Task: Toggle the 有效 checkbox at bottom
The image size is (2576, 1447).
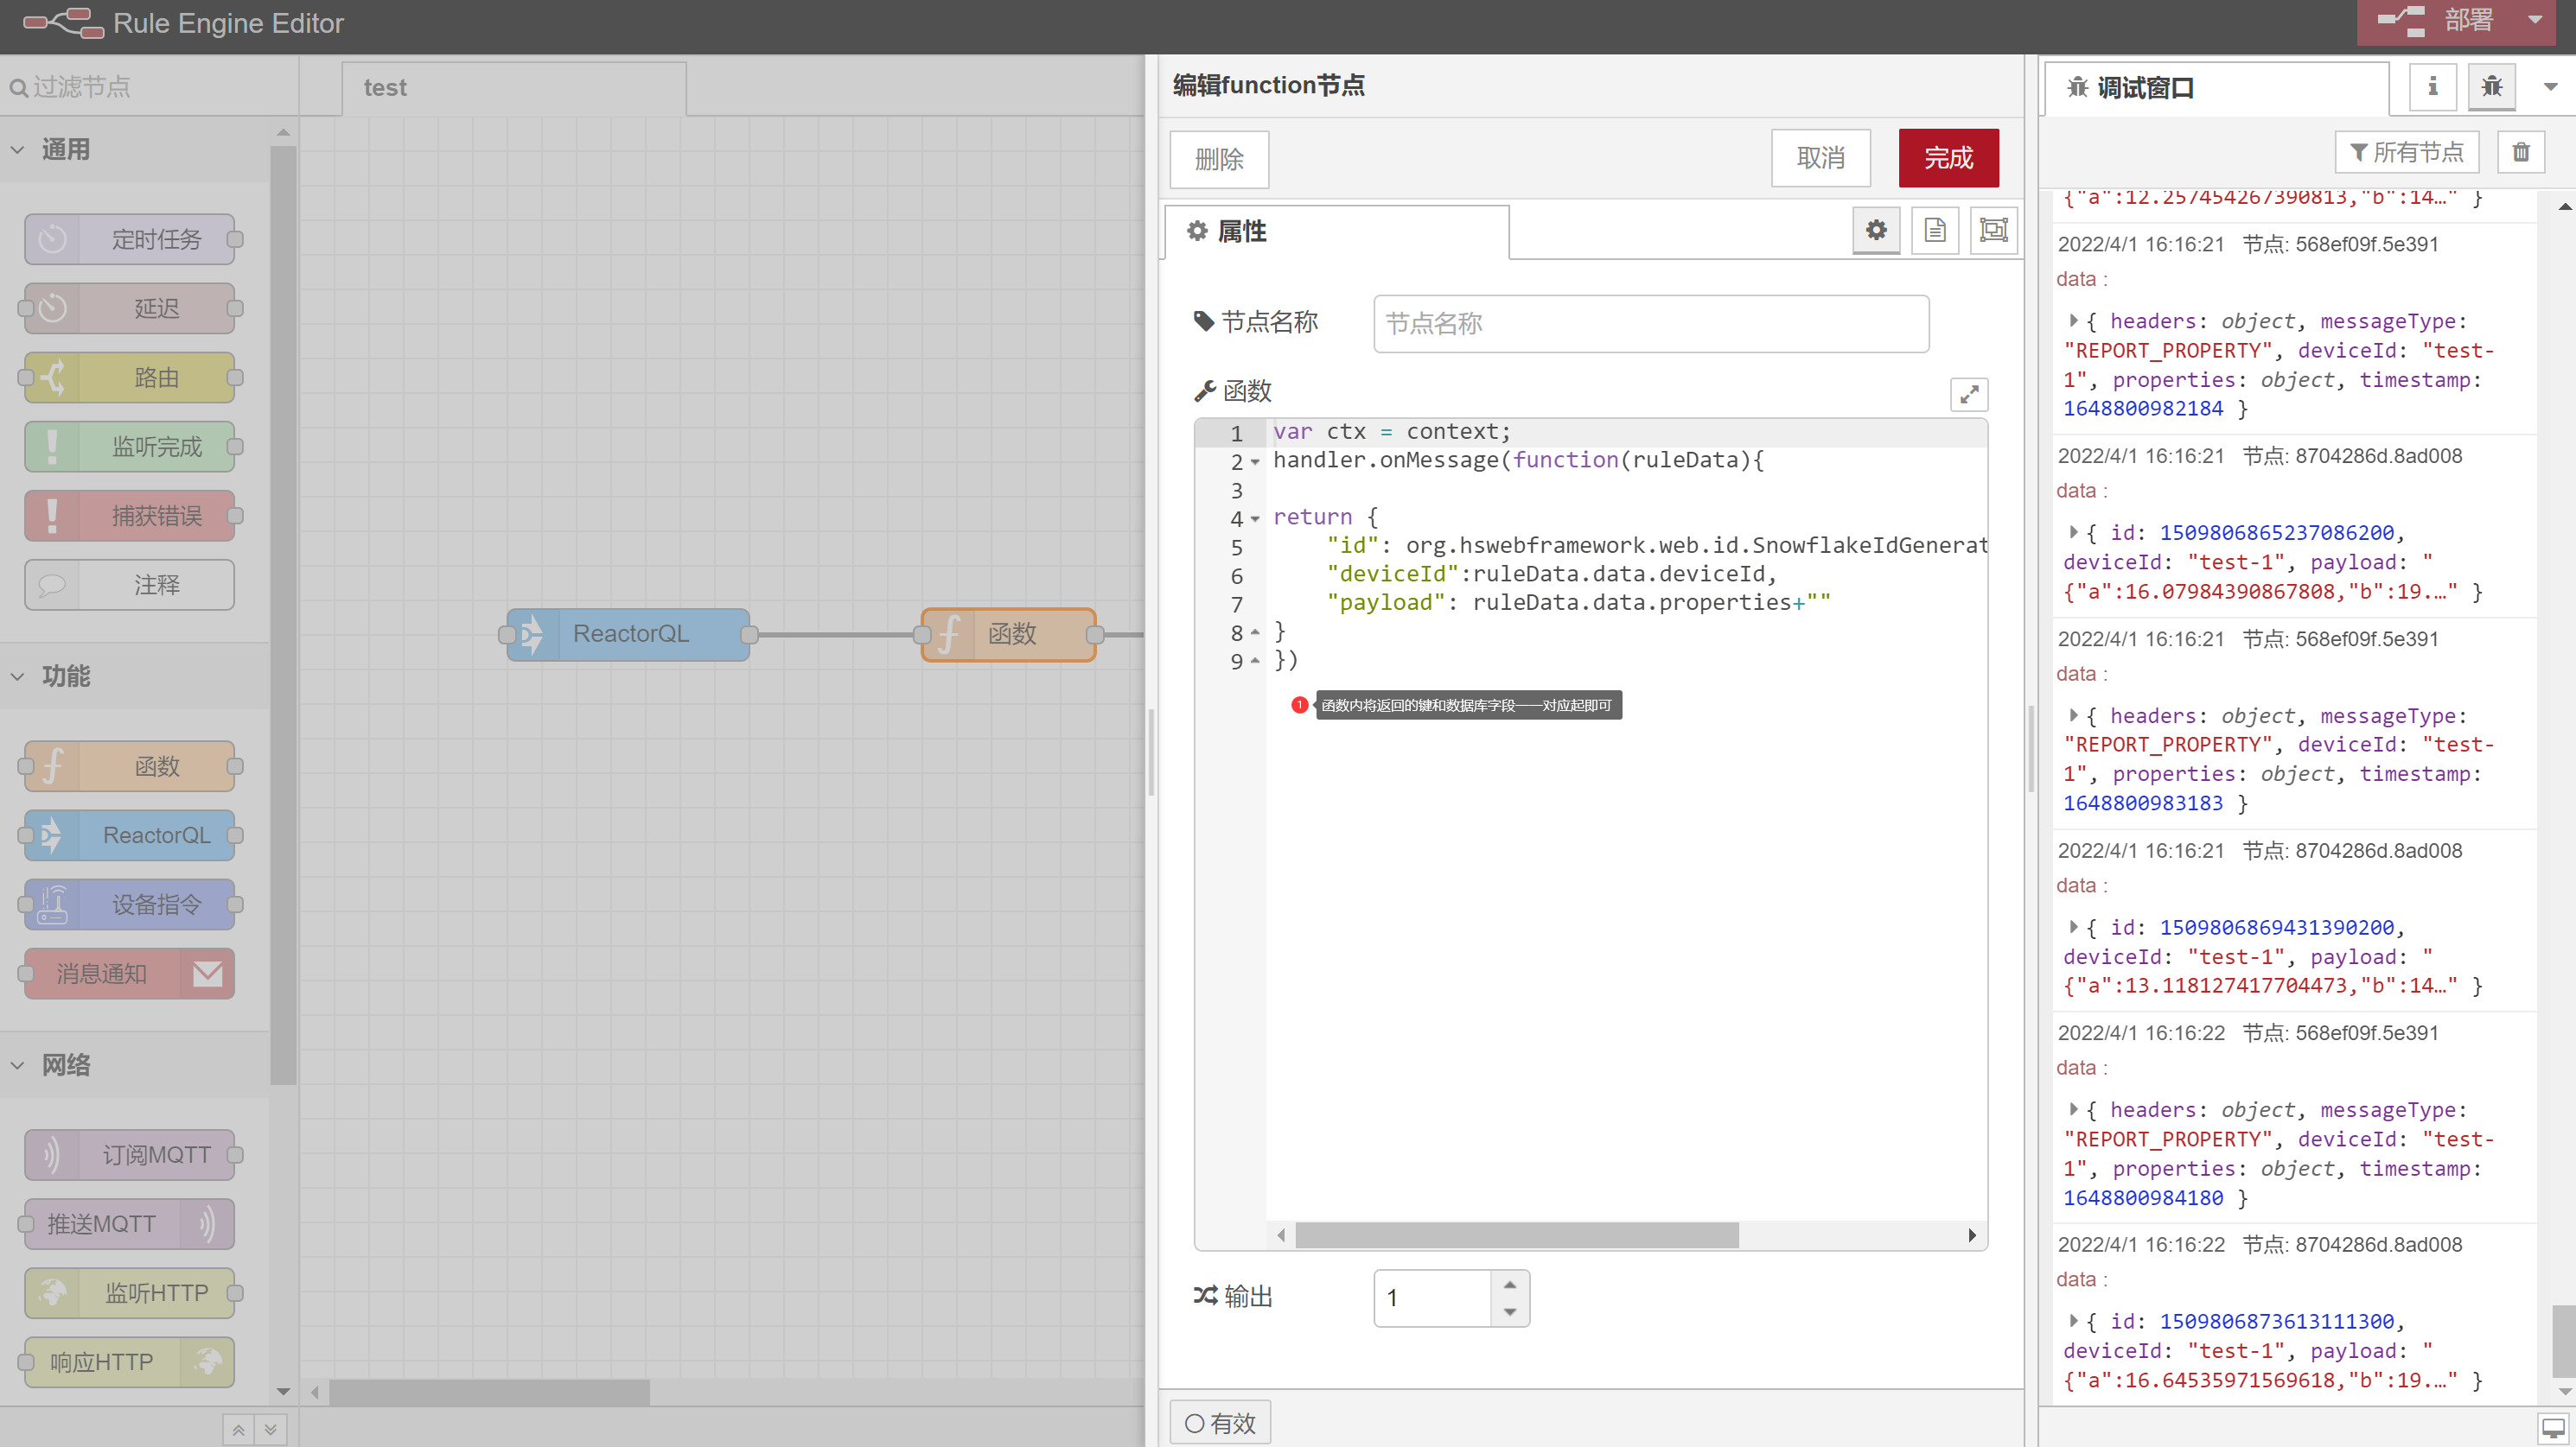Action: pos(1196,1422)
